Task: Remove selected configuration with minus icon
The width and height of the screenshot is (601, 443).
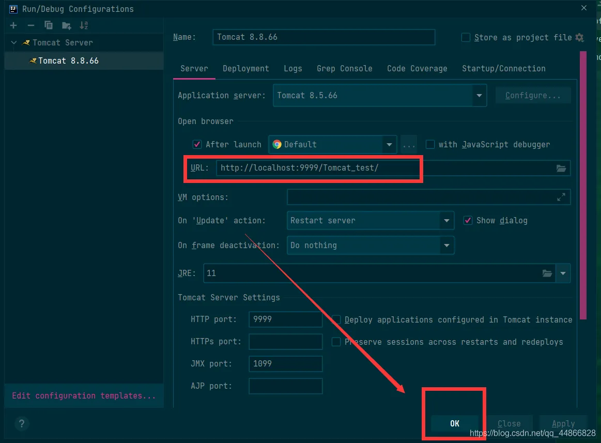Action: [x=31, y=25]
